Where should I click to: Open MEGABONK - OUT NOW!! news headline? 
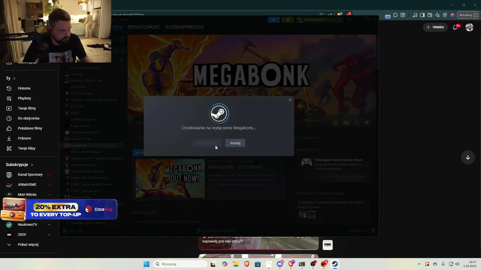coord(236,167)
